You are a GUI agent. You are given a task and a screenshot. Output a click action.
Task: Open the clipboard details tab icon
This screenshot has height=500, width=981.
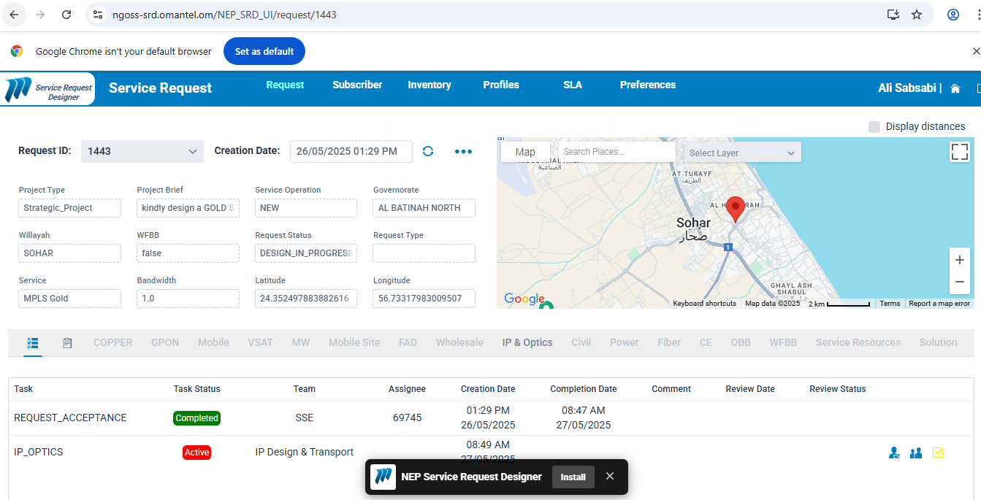click(67, 342)
